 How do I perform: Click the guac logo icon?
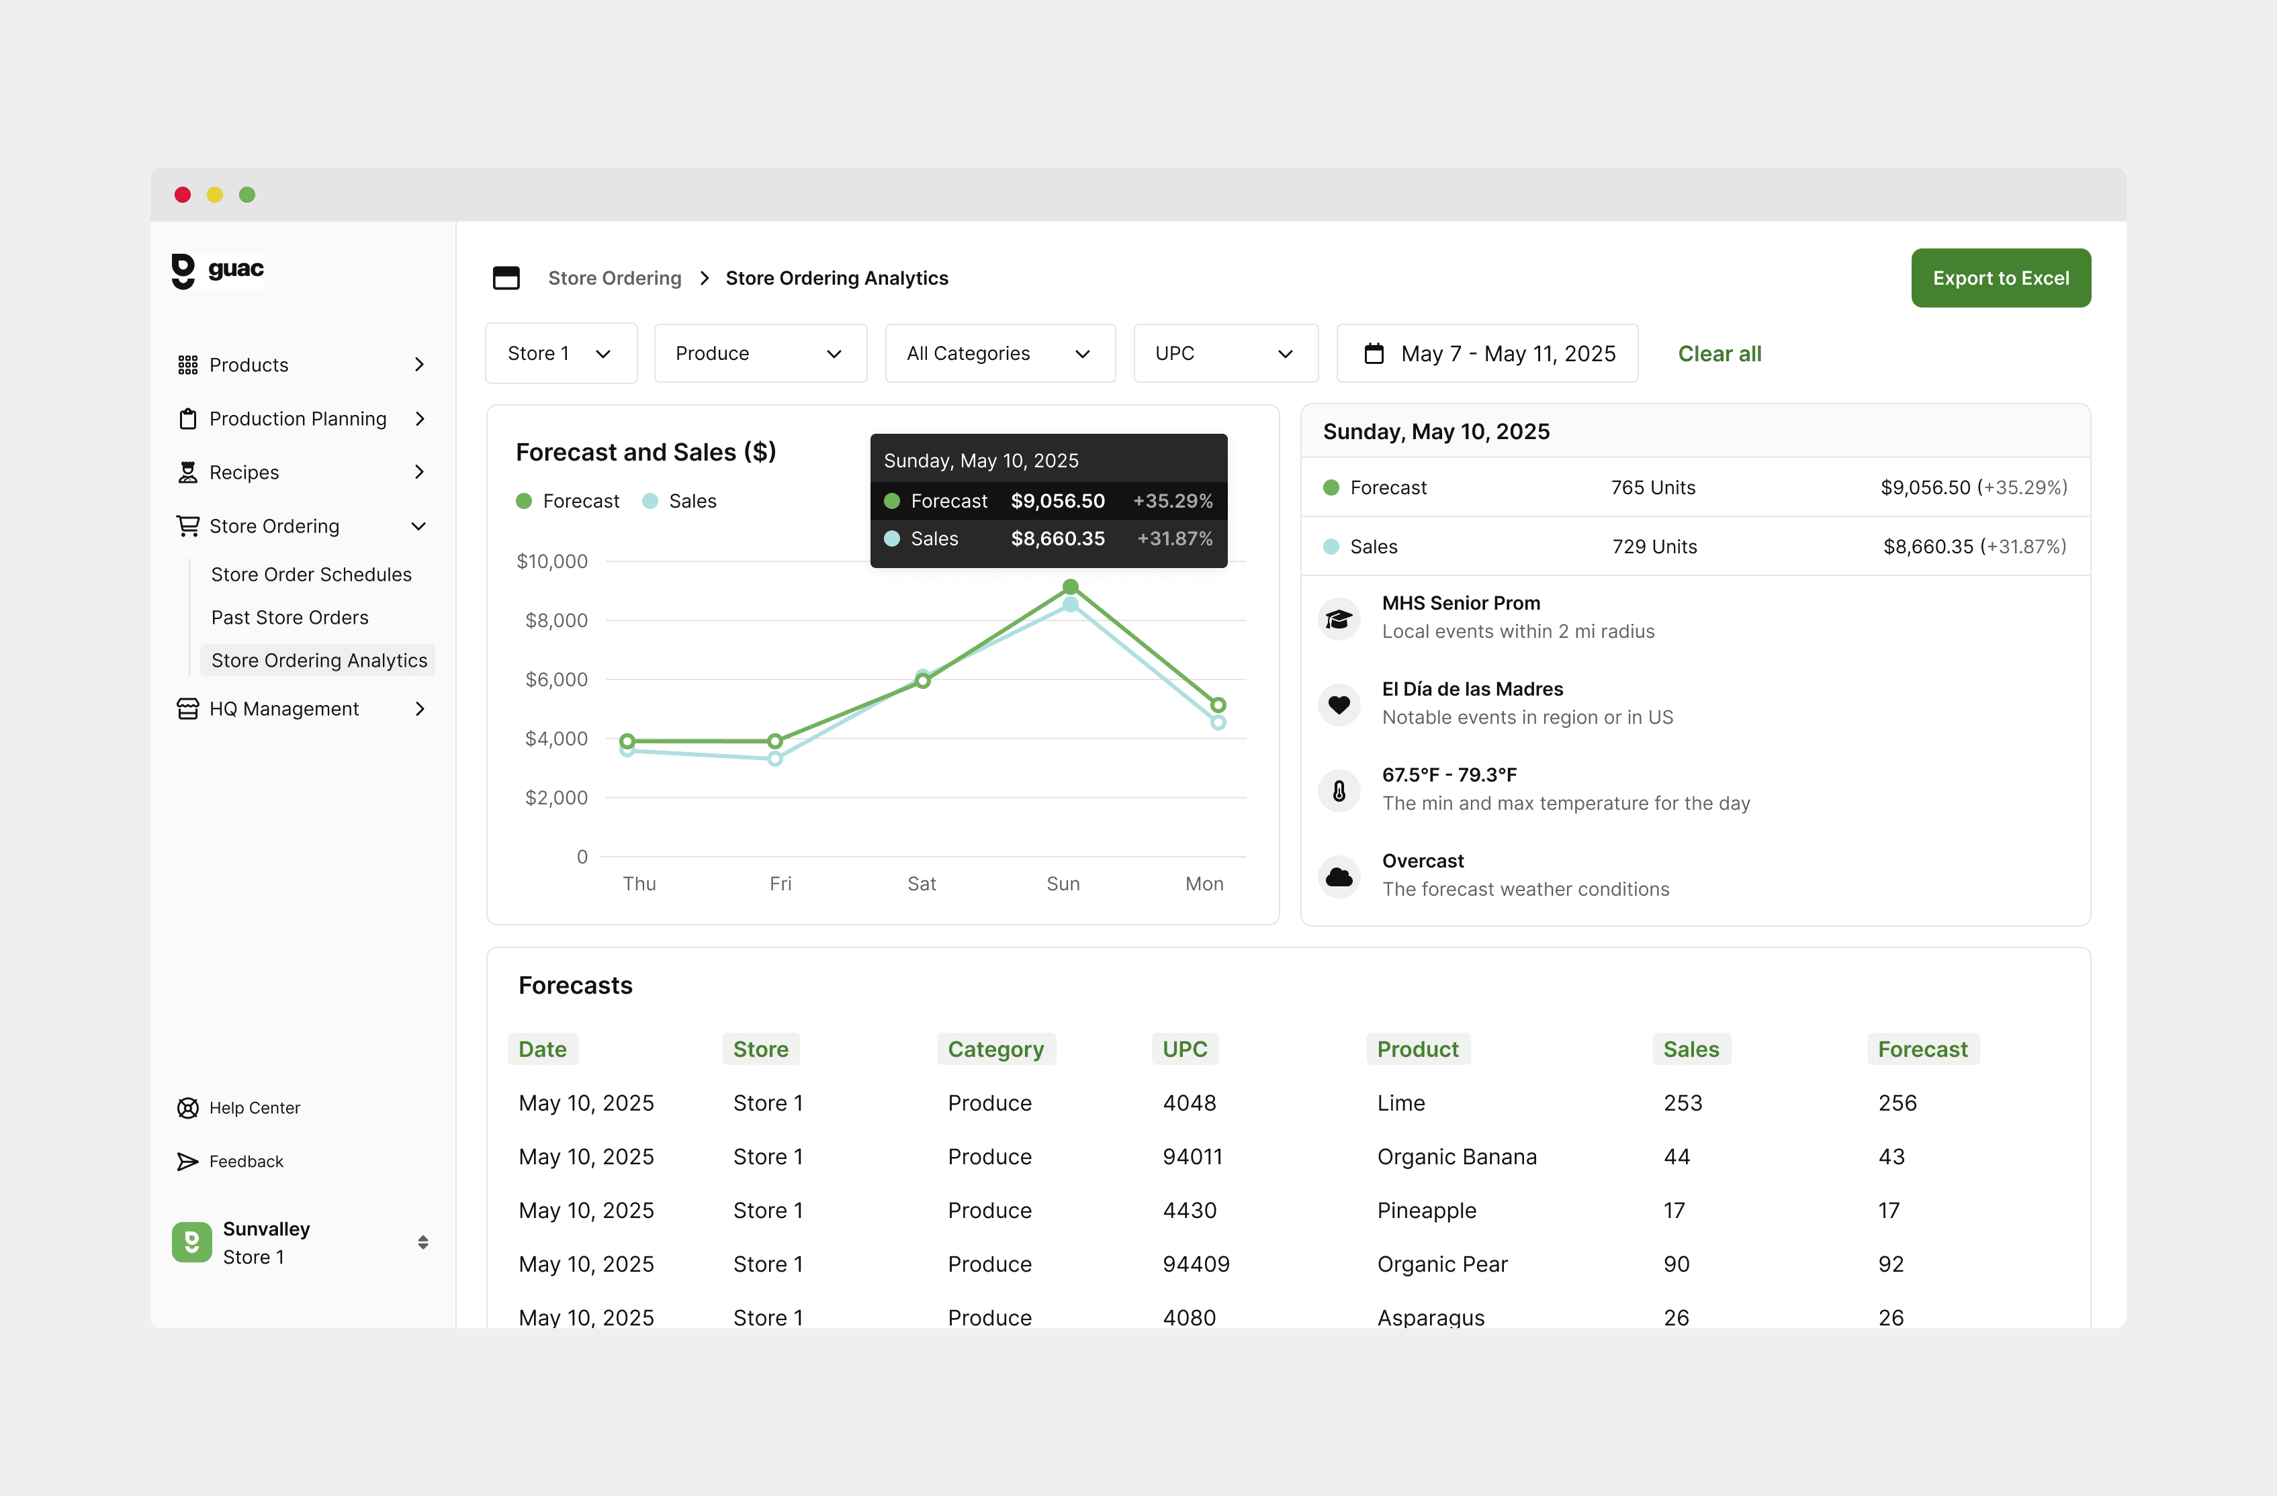[183, 271]
